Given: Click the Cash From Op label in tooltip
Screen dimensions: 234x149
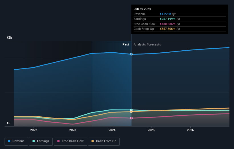Looking at the screenshot, I should coord(144,29).
